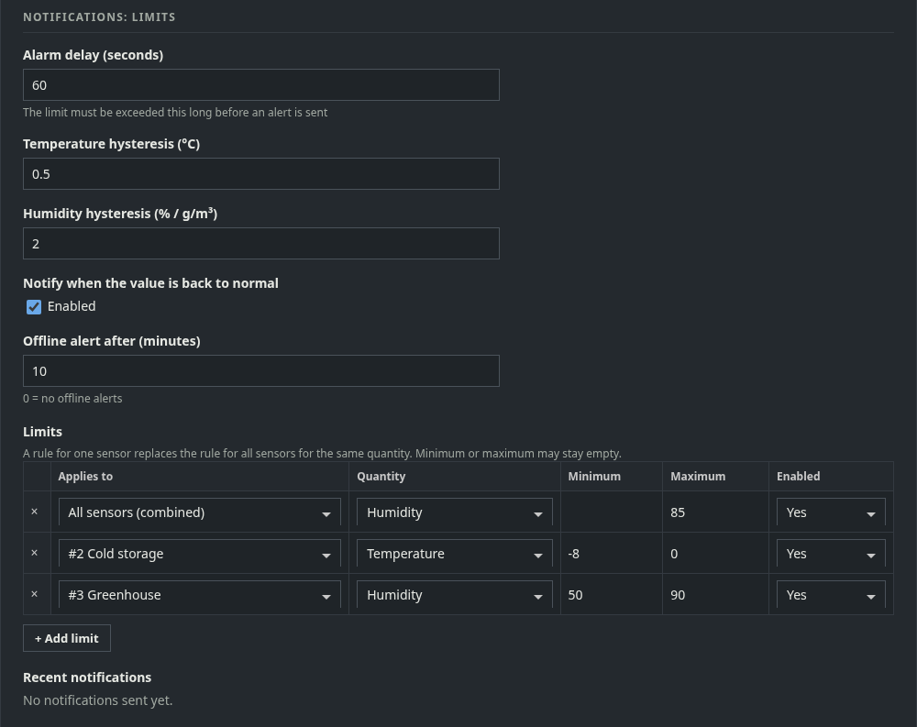Remove the #3 Greenhouse limit row
The height and width of the screenshot is (727, 917).
pyautogui.click(x=35, y=594)
